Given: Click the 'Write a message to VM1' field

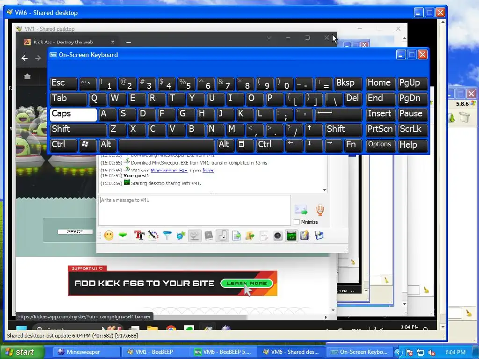Looking at the screenshot, I should pyautogui.click(x=194, y=210).
